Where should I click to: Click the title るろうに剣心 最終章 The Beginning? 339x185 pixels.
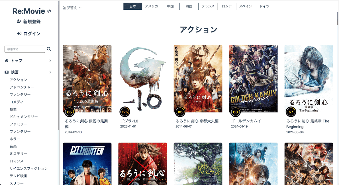pyautogui.click(x=308, y=124)
